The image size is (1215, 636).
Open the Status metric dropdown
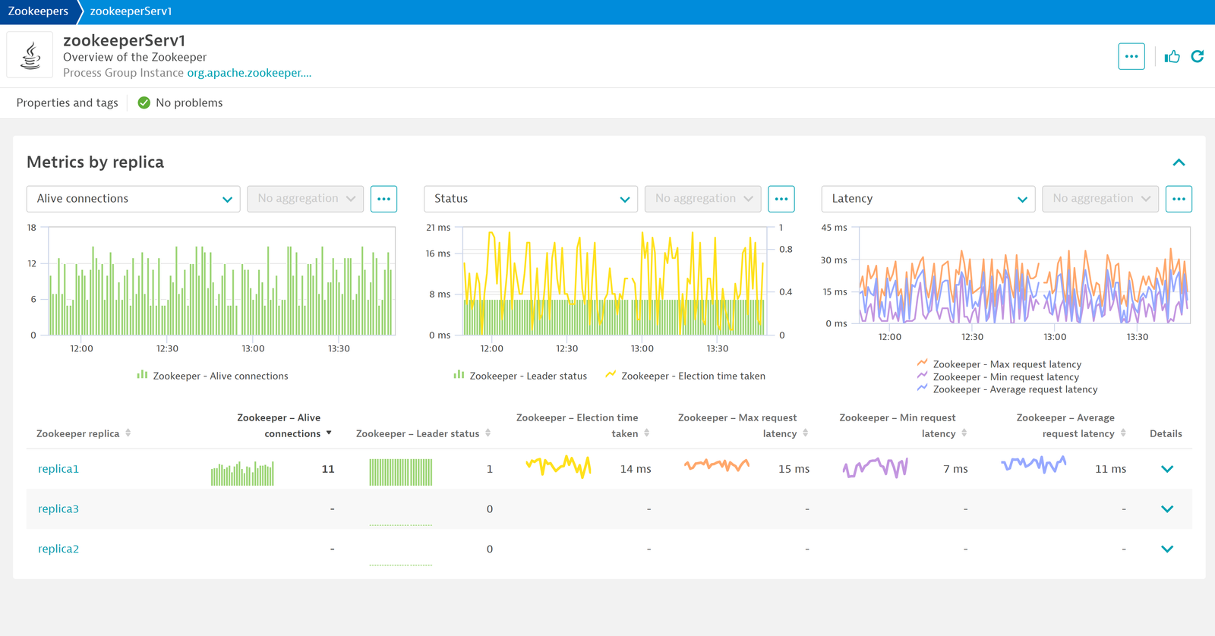[x=531, y=199]
